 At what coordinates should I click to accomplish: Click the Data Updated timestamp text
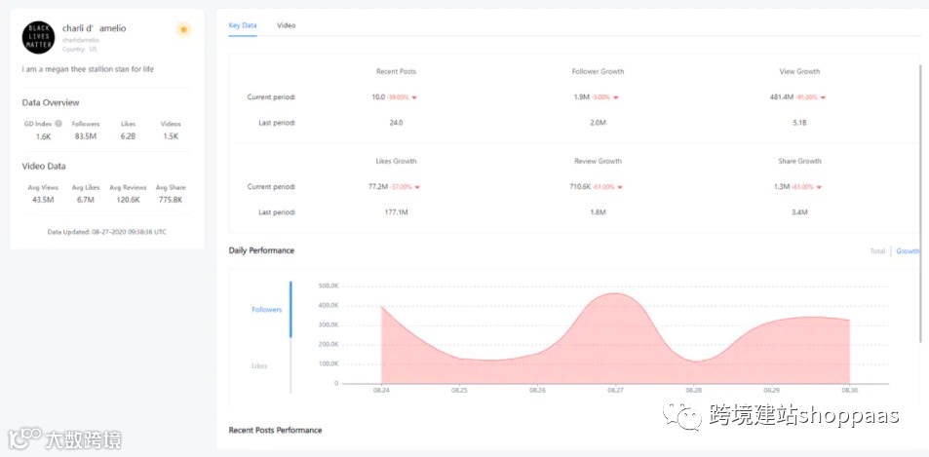pyautogui.click(x=106, y=232)
